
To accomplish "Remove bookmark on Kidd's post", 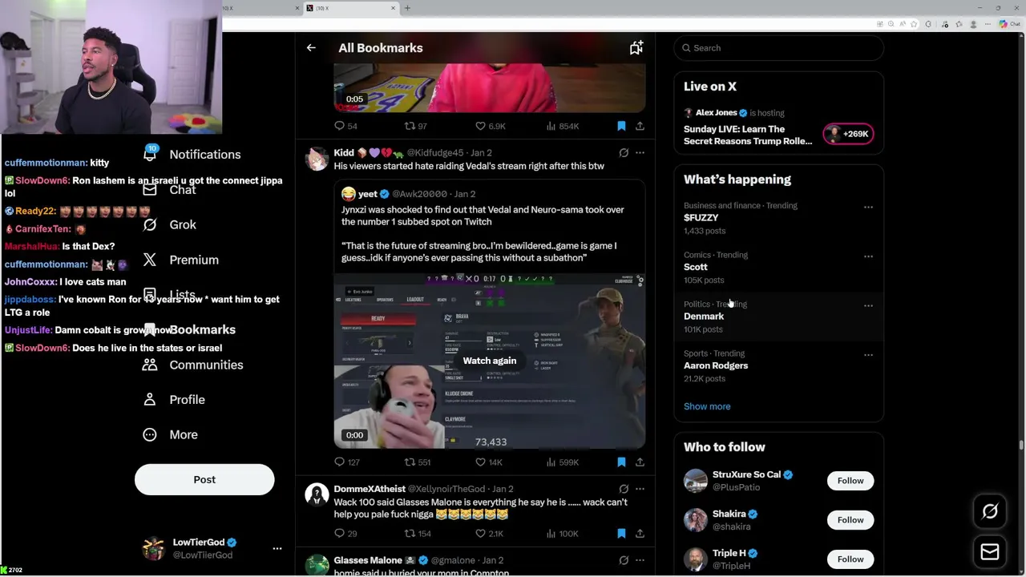I will tap(621, 462).
